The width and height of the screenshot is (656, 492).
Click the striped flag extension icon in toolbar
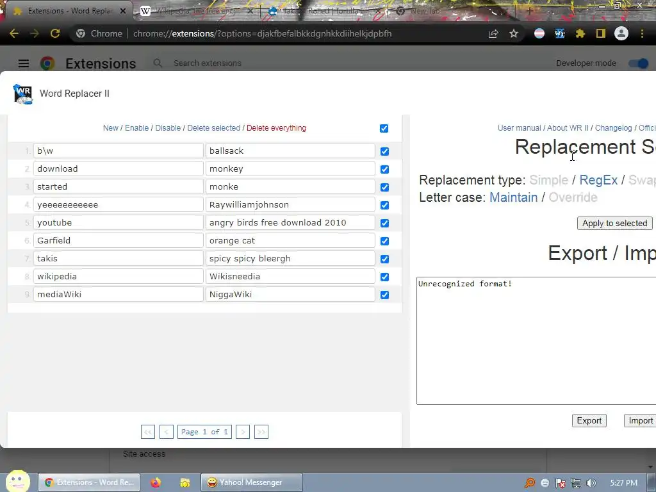[x=539, y=33]
